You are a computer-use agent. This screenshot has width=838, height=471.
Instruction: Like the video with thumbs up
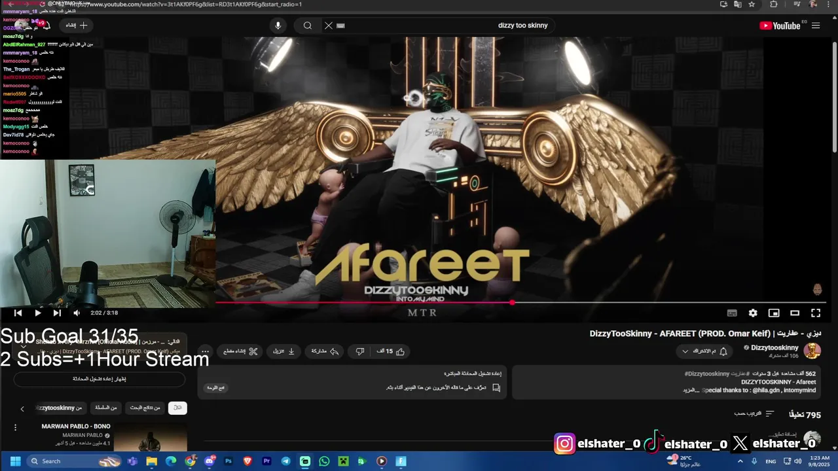point(391,351)
